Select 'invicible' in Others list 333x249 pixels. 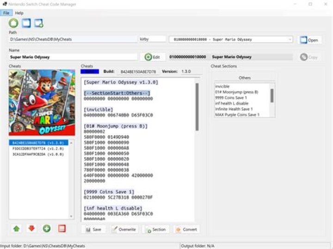pyautogui.click(x=222, y=86)
